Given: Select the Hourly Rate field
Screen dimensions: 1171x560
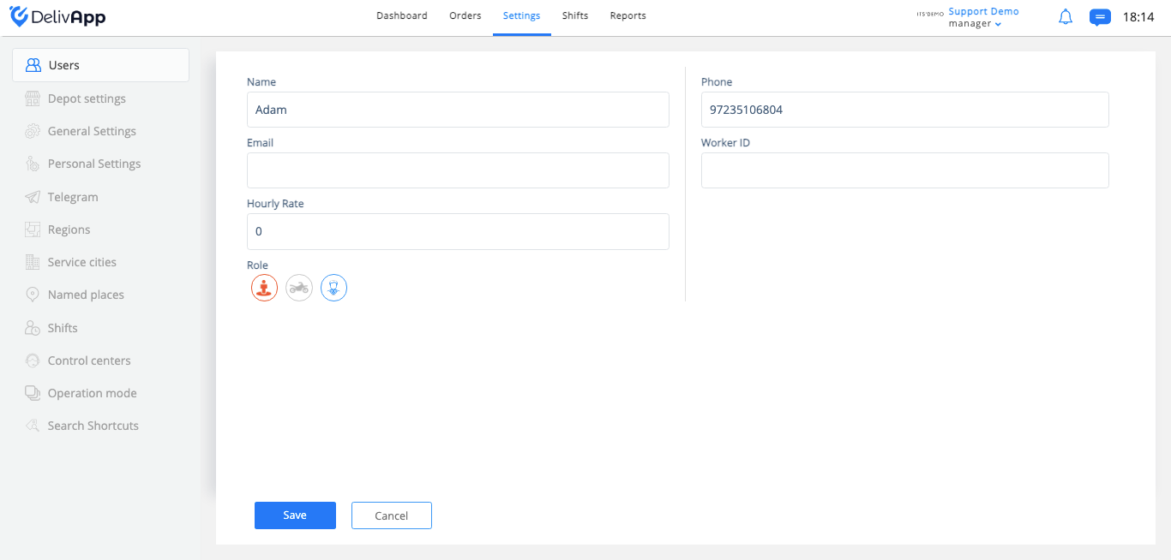Looking at the screenshot, I should tap(458, 231).
